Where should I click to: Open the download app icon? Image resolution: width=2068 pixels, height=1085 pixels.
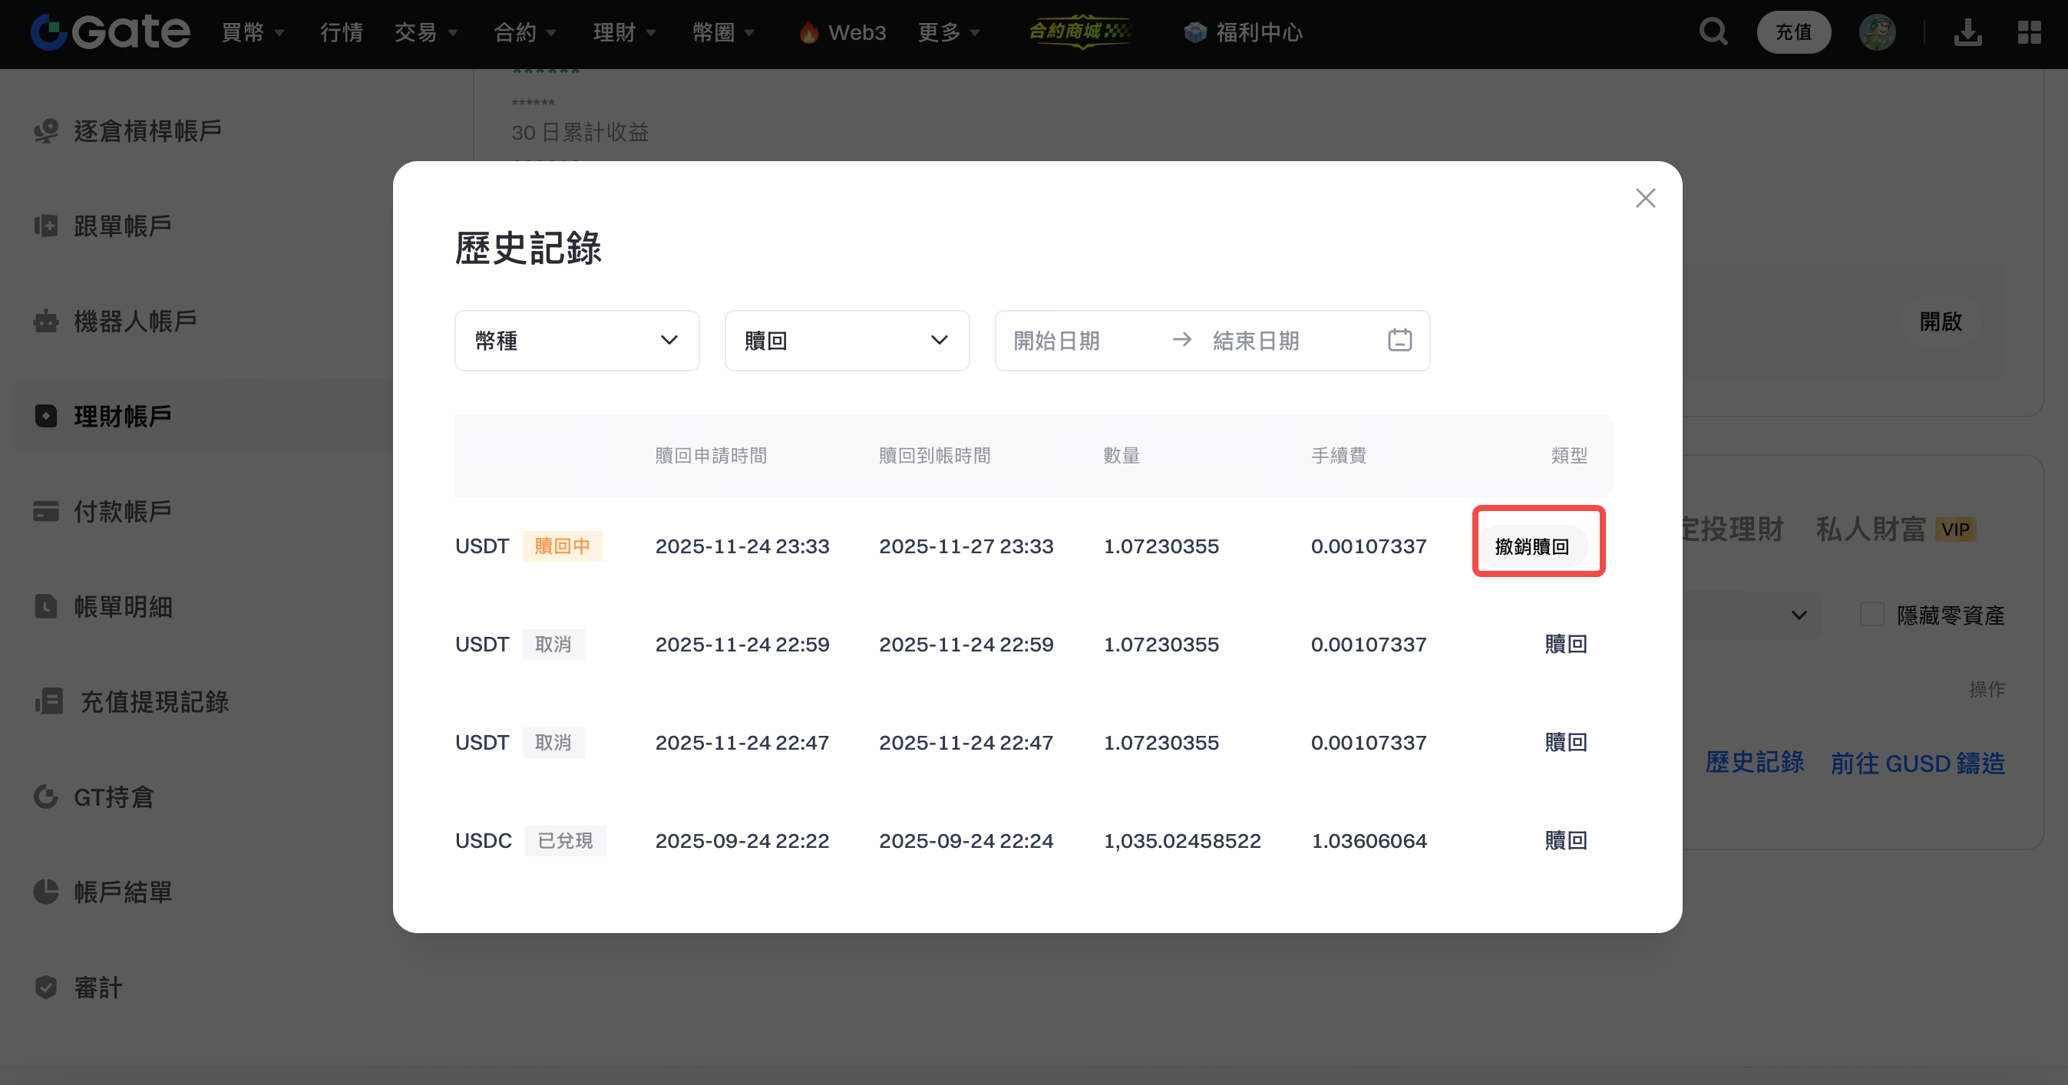tap(1967, 32)
